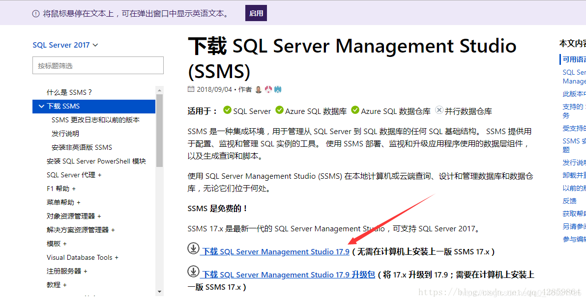Jump to 发行说明 in right contents list
Image resolution: width=586 pixels, height=302 pixels.
point(574,163)
